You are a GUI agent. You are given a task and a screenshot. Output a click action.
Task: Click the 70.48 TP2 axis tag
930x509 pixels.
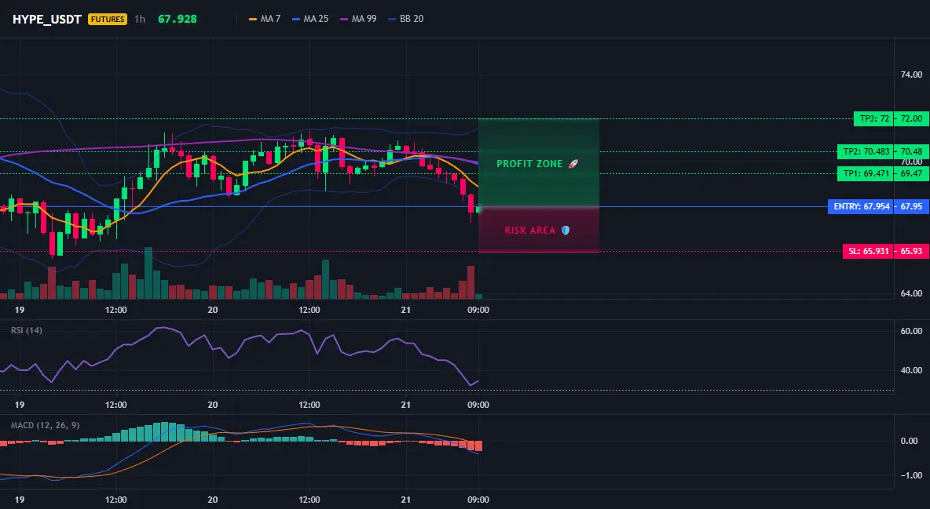(x=911, y=151)
